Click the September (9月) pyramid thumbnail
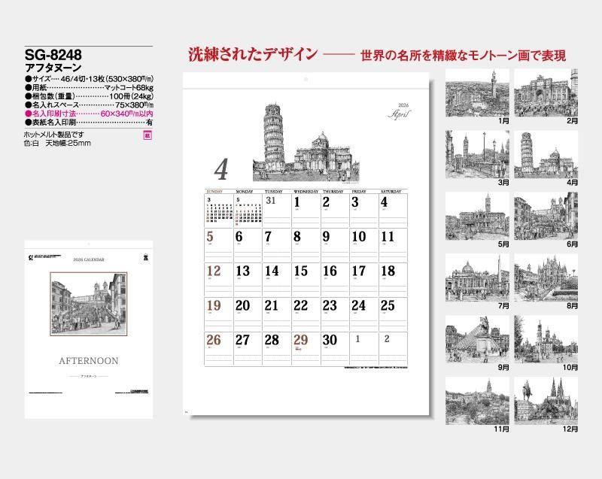 pos(477,339)
